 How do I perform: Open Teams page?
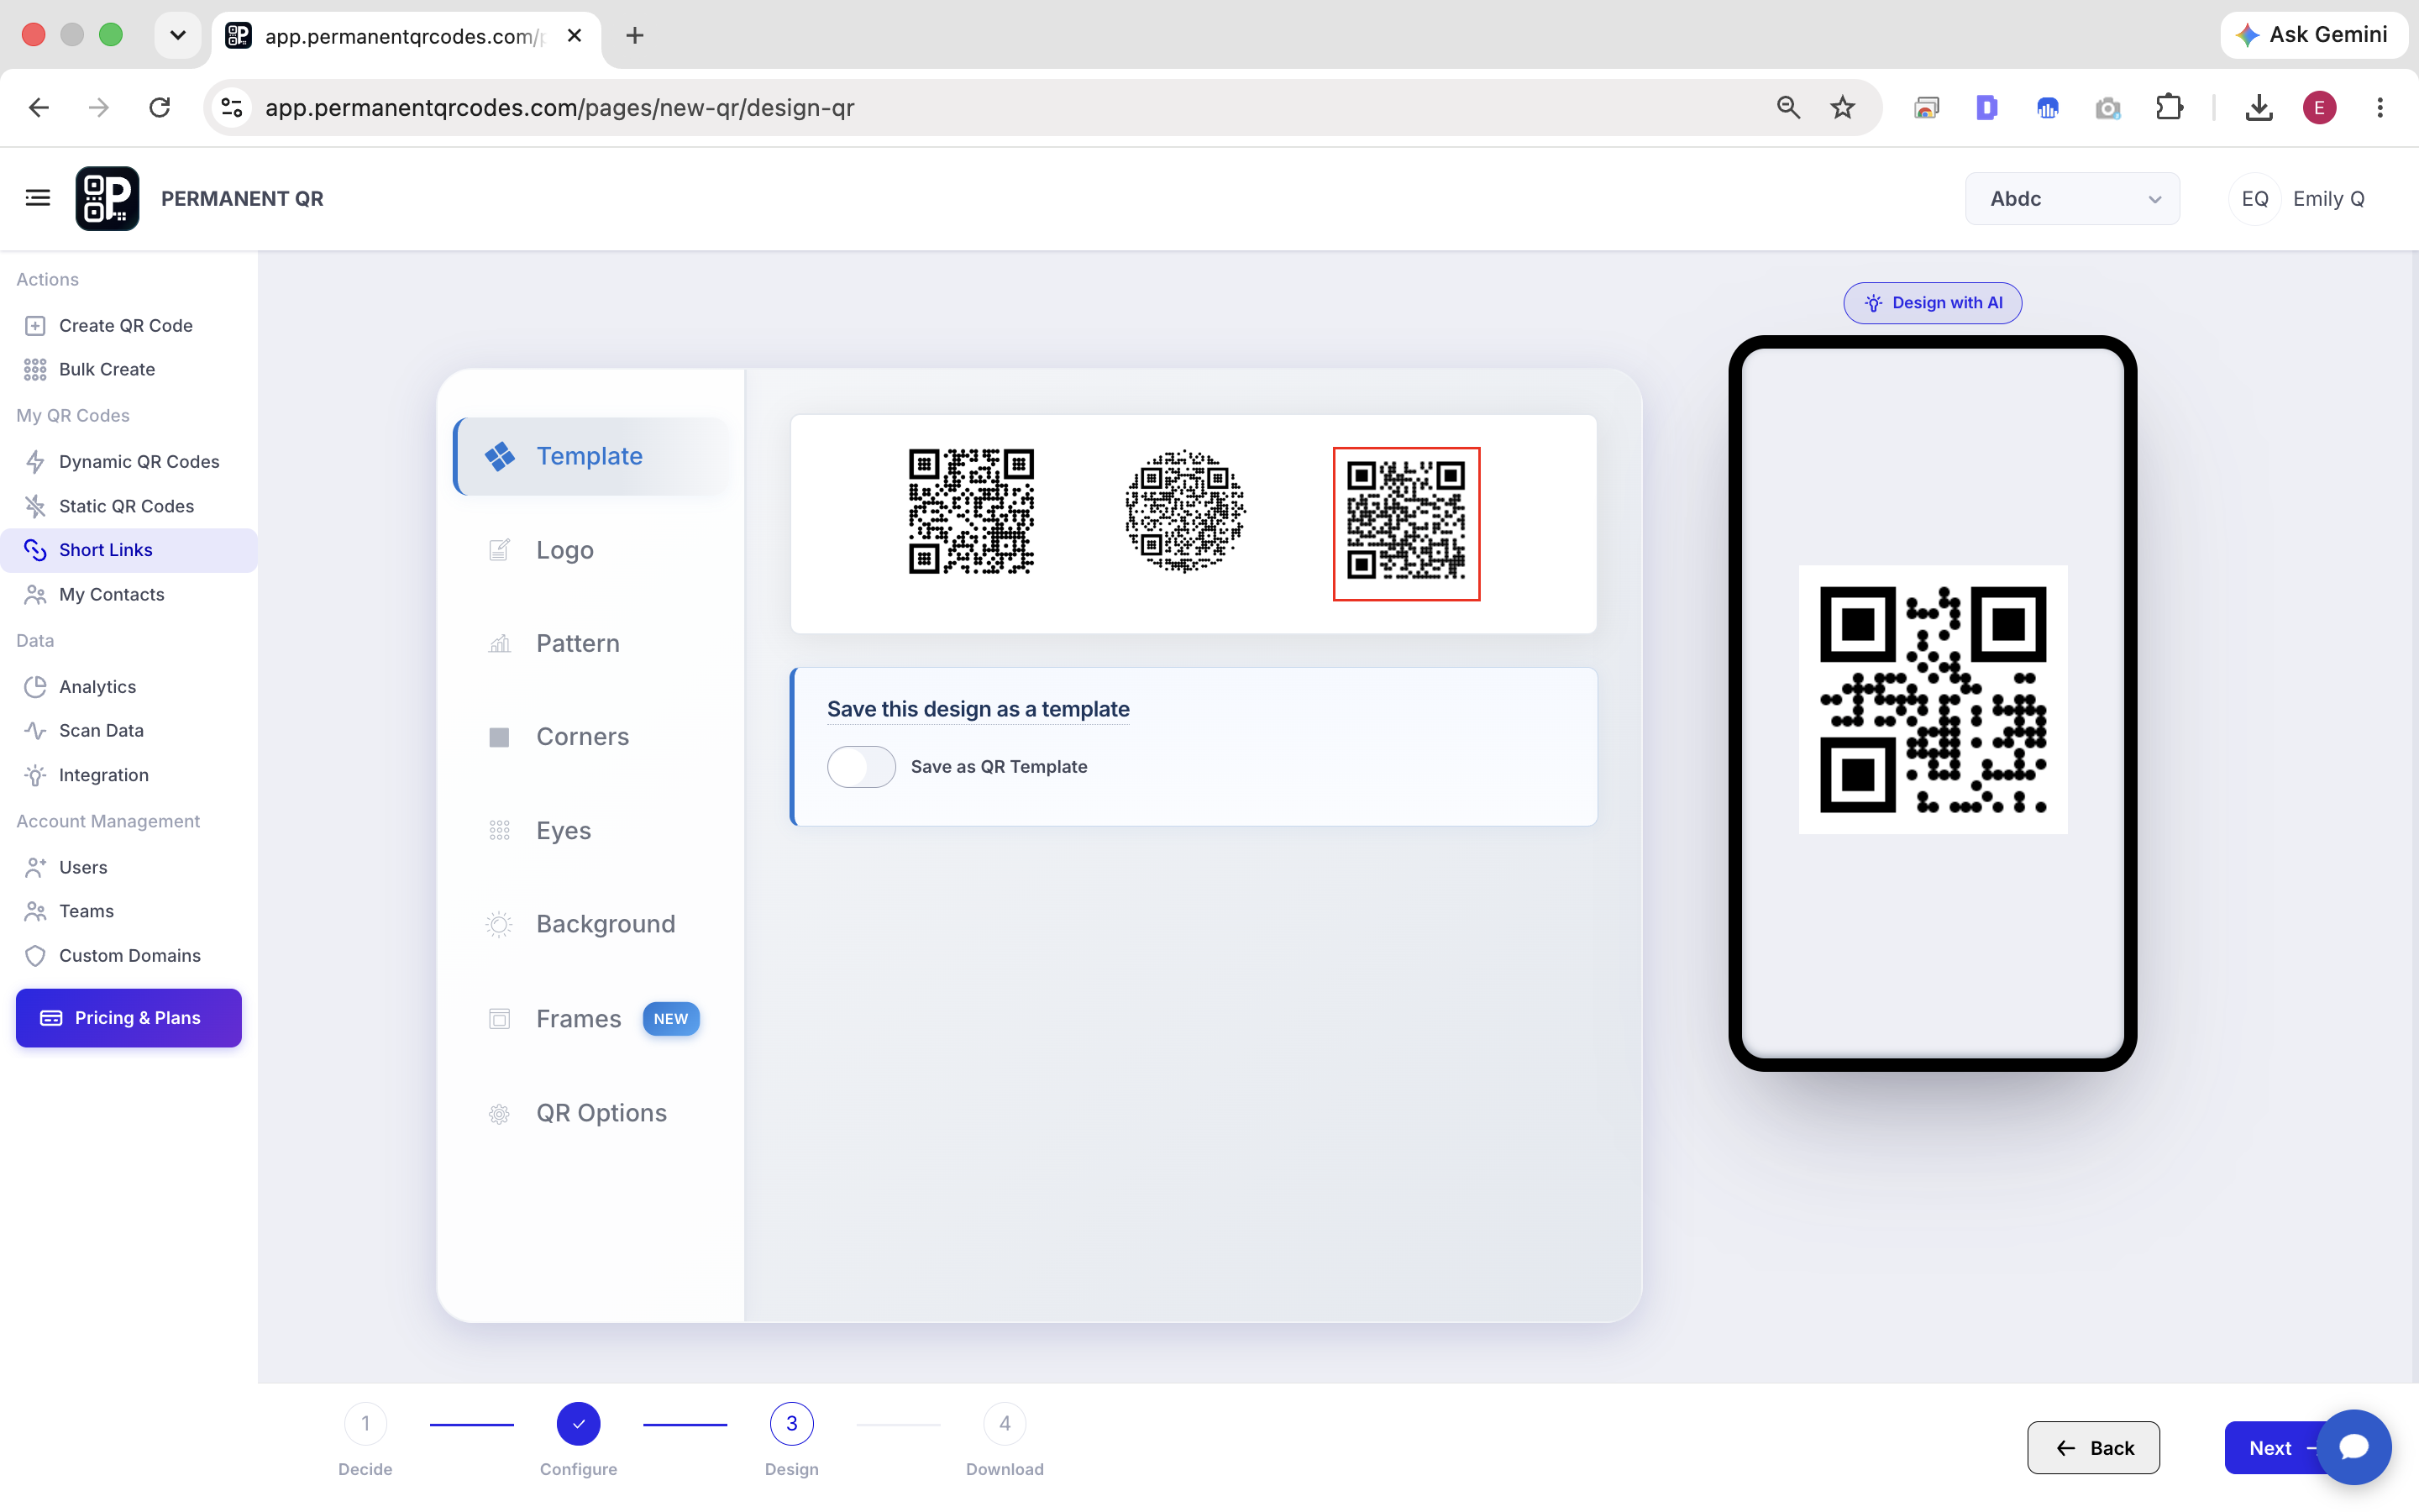point(86,912)
